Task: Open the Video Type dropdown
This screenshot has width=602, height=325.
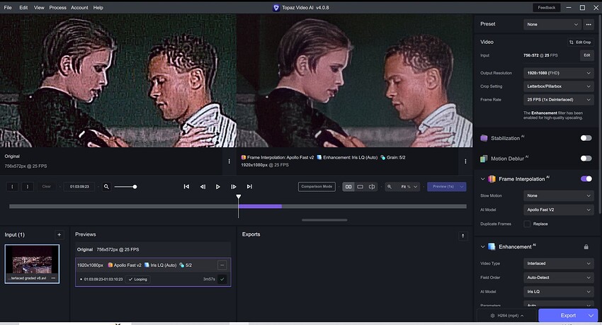Action: pos(558,263)
